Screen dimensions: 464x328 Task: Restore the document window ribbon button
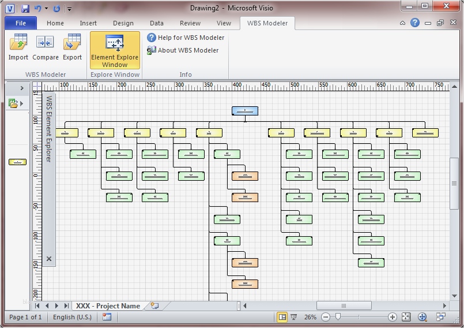click(440, 23)
